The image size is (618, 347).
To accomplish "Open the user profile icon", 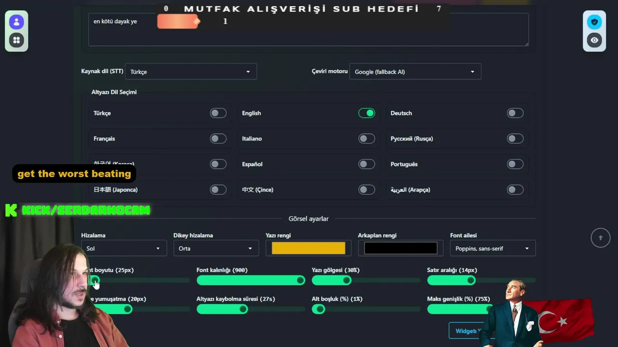I will point(16,22).
